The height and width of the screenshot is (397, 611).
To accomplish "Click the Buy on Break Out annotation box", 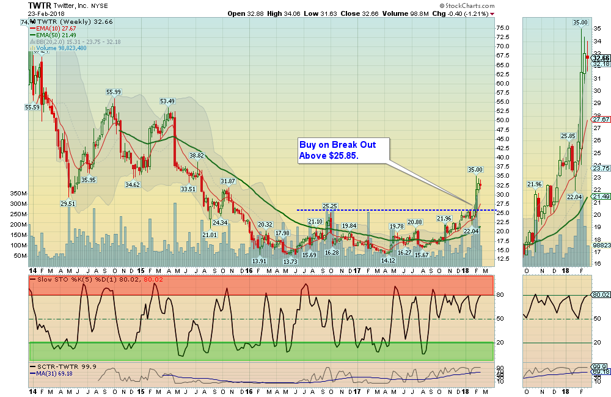I will [x=343, y=150].
